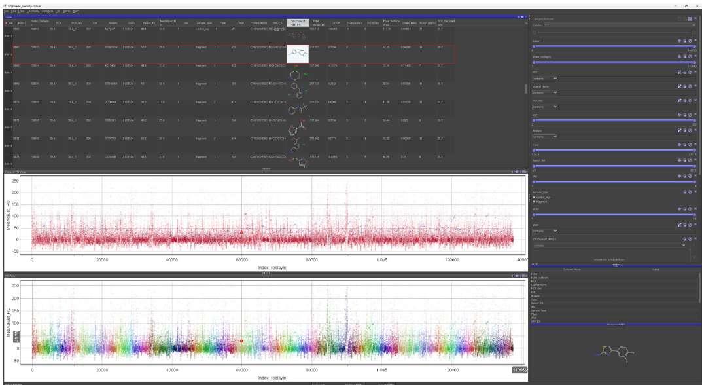
Task: Click the disable icon of the Index_roidayinj filter
Action: [690, 56]
